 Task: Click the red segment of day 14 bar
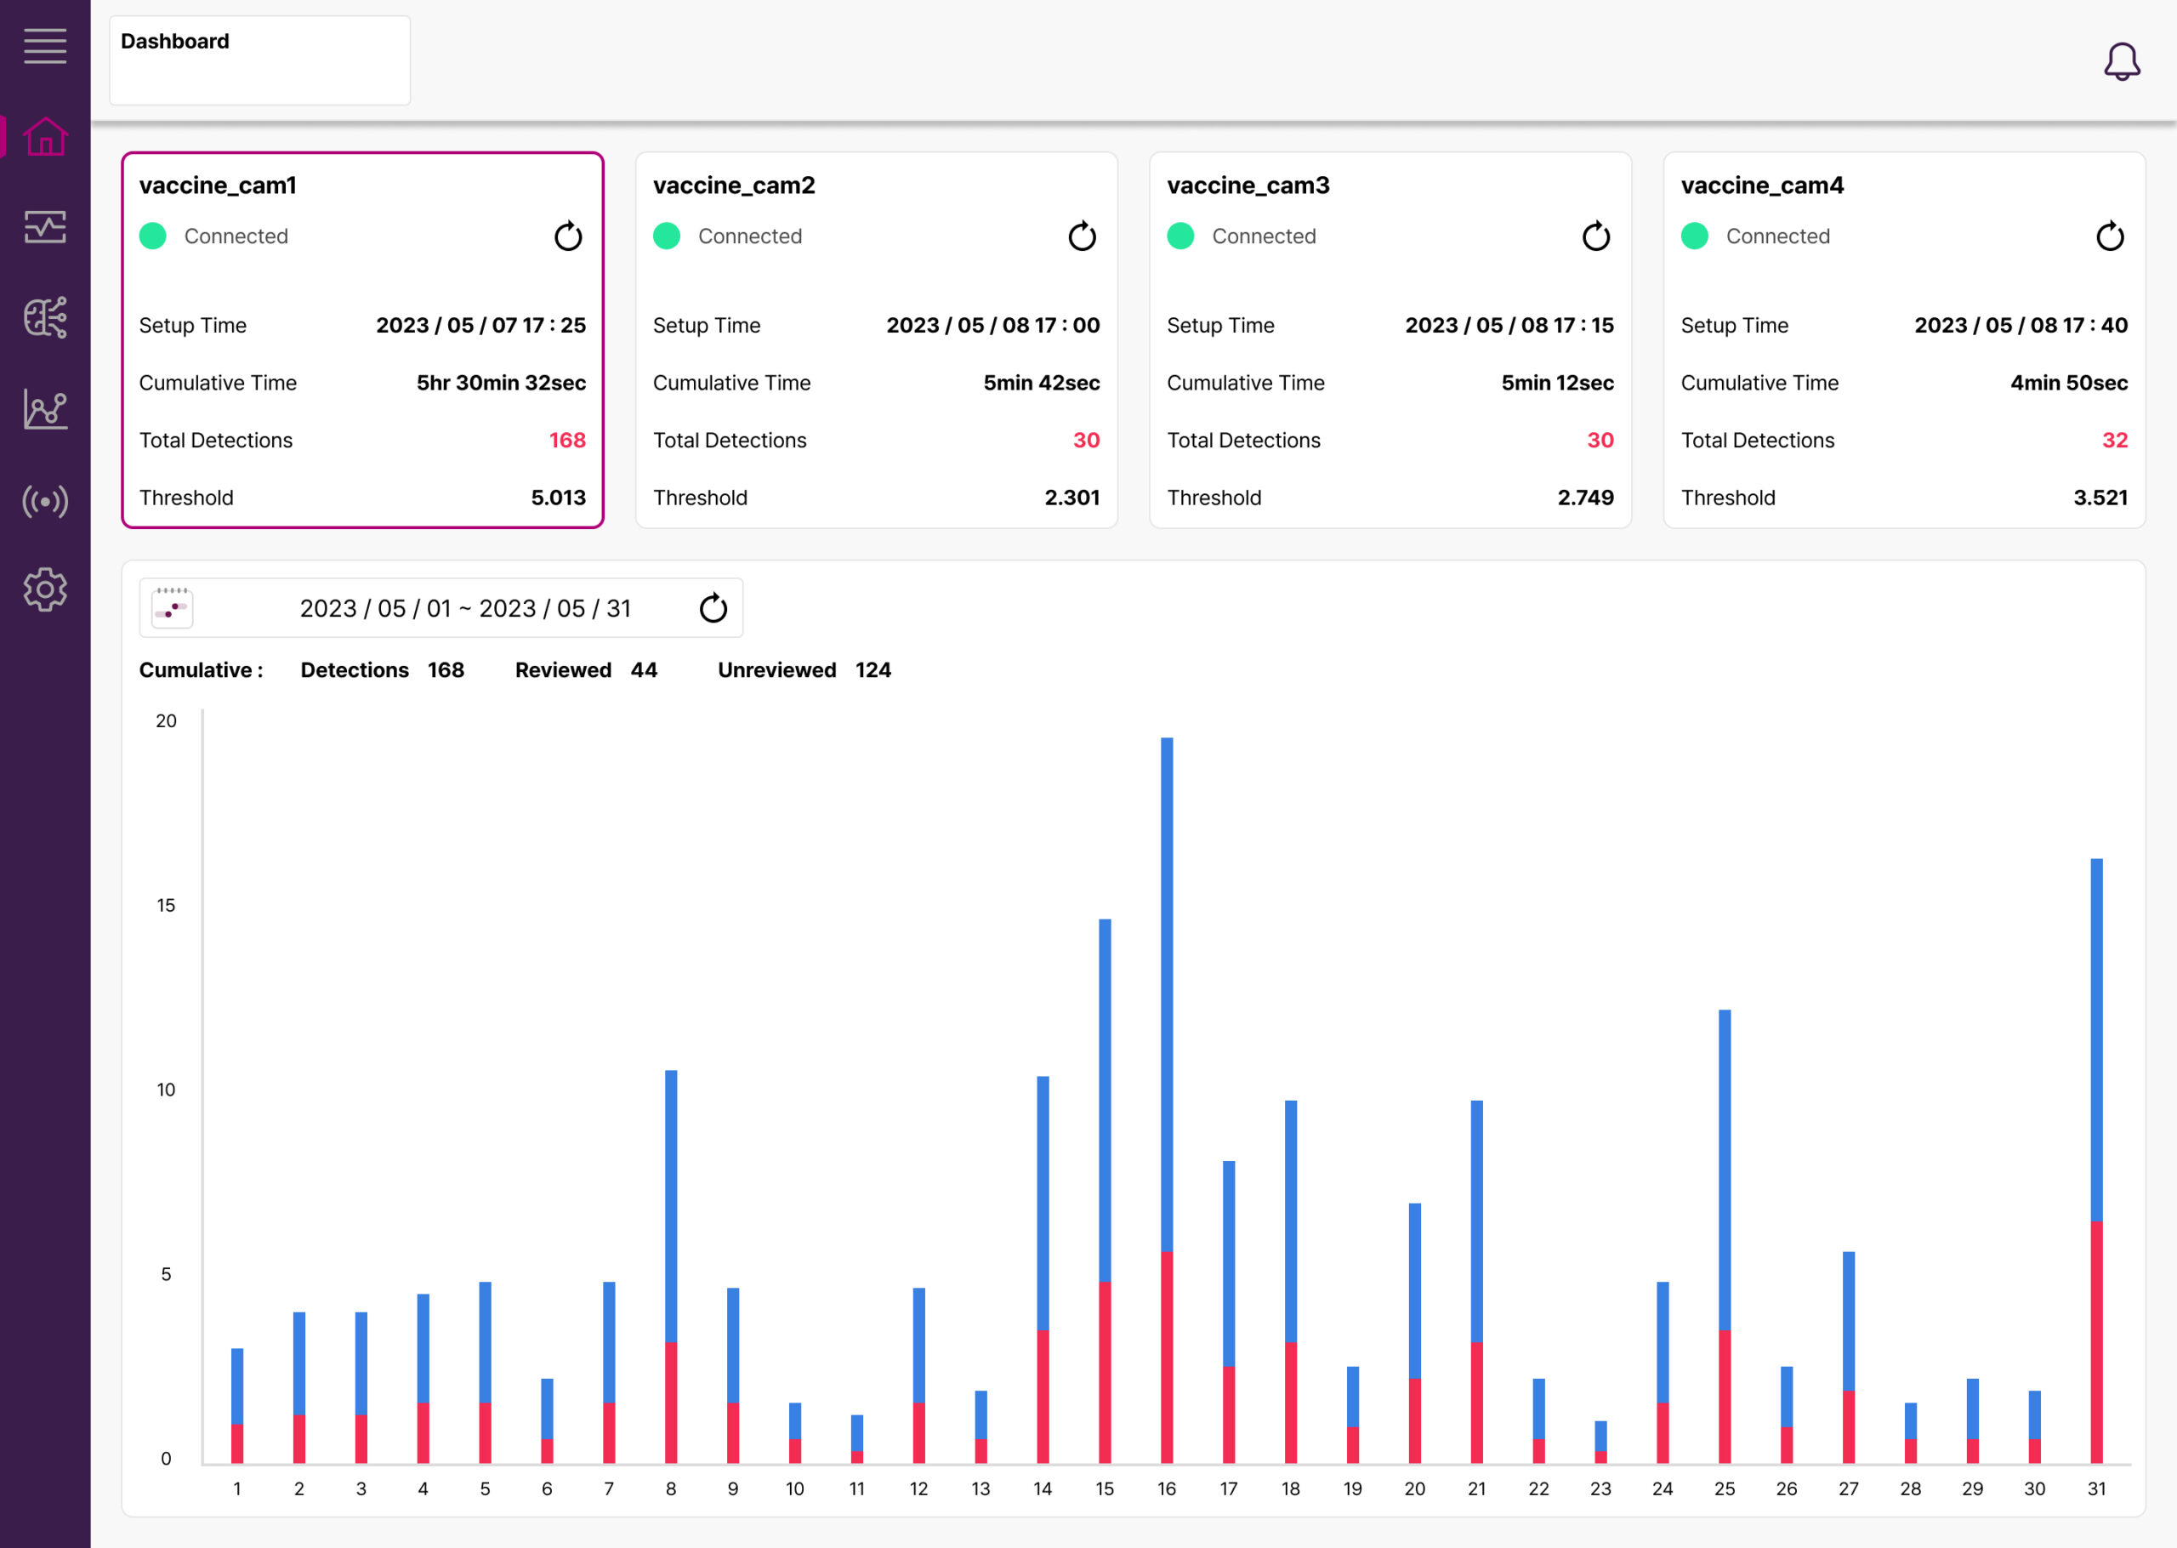(1043, 1397)
